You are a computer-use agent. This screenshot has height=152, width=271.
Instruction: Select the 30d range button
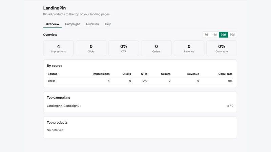tap(223, 35)
